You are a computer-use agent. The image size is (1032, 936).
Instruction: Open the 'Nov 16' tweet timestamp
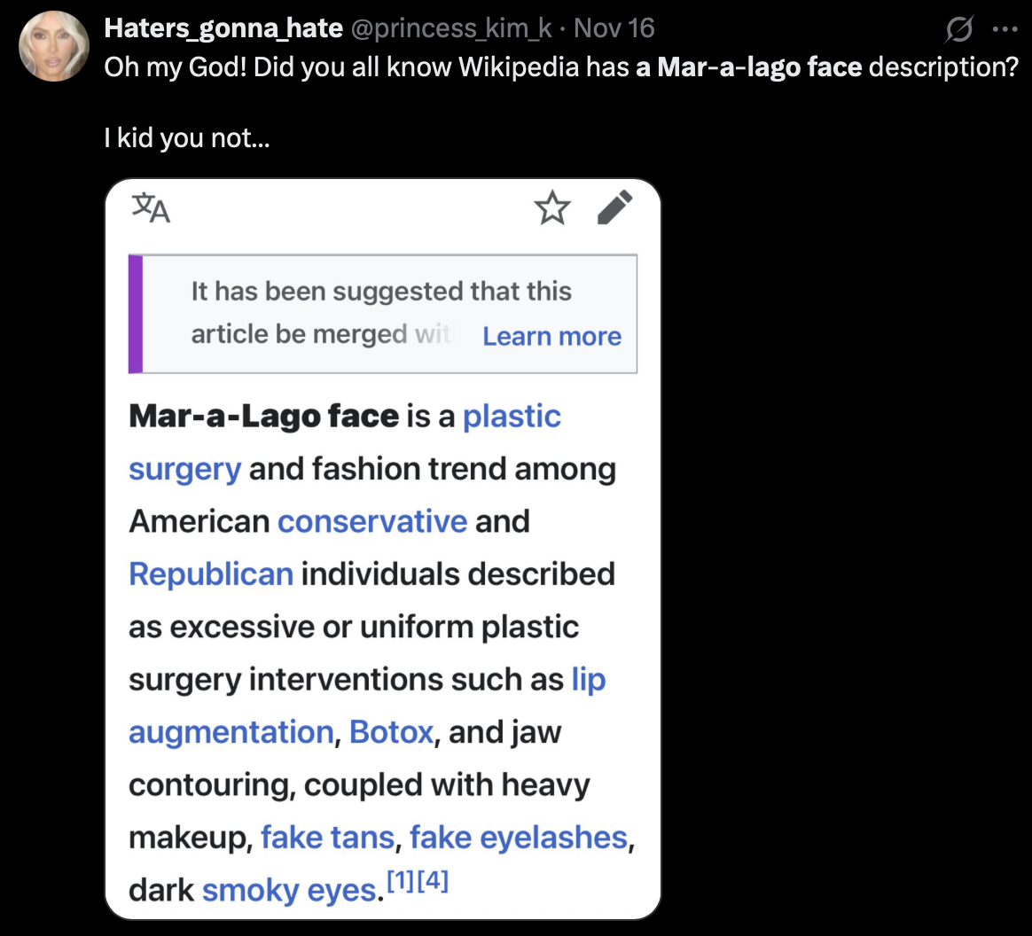pyautogui.click(x=614, y=28)
